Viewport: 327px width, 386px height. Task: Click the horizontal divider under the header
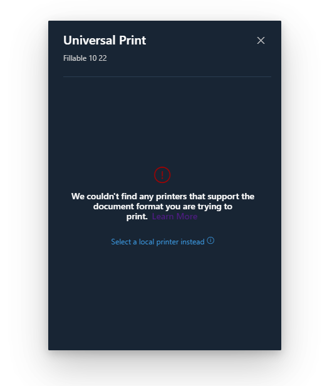(x=167, y=77)
